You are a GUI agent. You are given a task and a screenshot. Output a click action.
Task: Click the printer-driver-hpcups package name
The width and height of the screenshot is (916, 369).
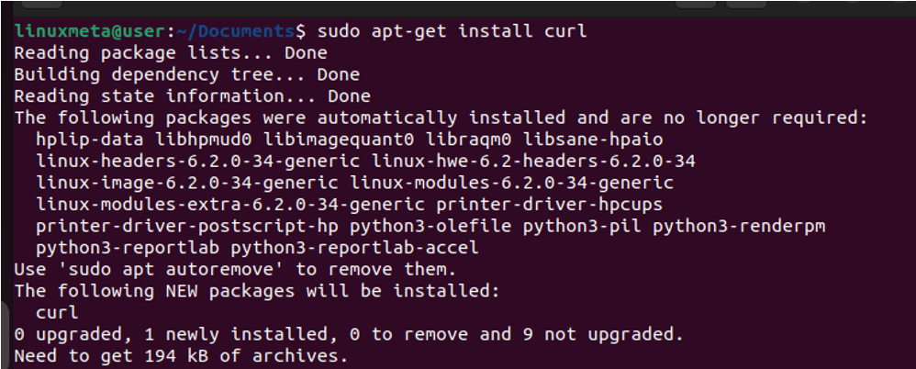[x=549, y=205]
